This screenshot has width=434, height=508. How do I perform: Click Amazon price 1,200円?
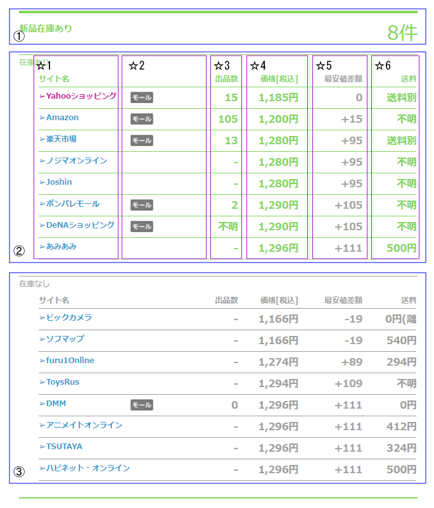point(278,119)
